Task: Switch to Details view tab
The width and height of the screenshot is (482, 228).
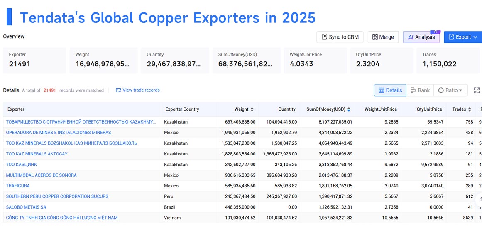Action: pyautogui.click(x=390, y=90)
